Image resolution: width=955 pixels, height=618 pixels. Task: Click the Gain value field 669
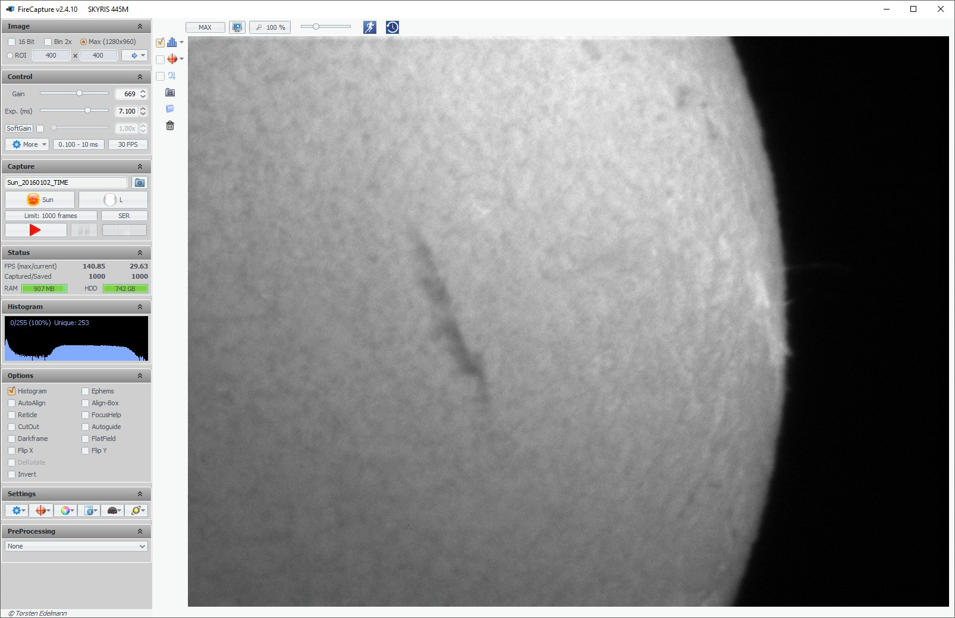(127, 94)
